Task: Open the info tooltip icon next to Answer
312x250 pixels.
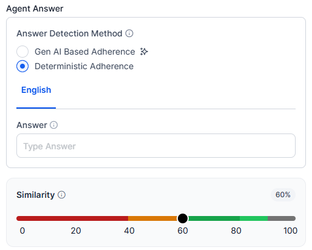Action: [x=54, y=125]
